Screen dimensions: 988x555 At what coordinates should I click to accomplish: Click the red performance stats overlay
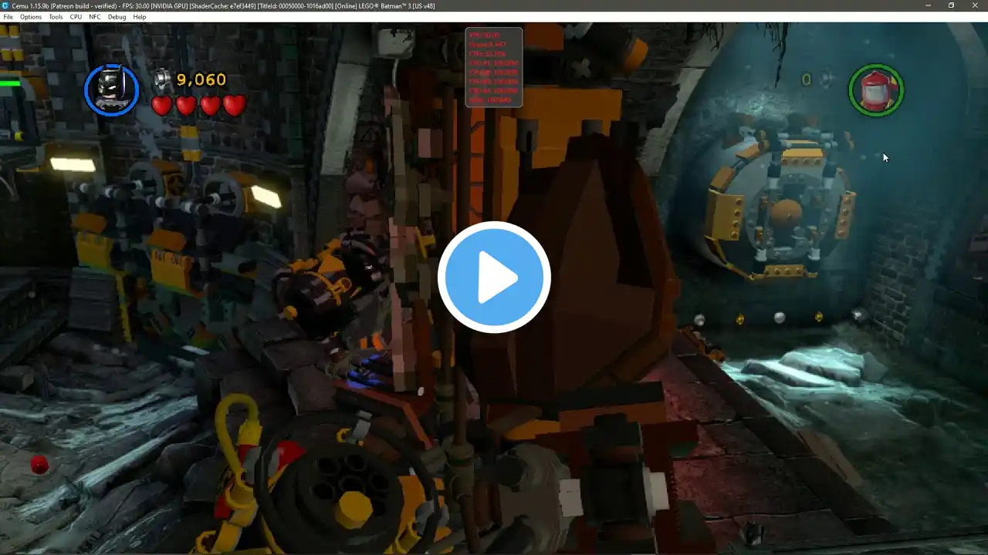tap(494, 68)
